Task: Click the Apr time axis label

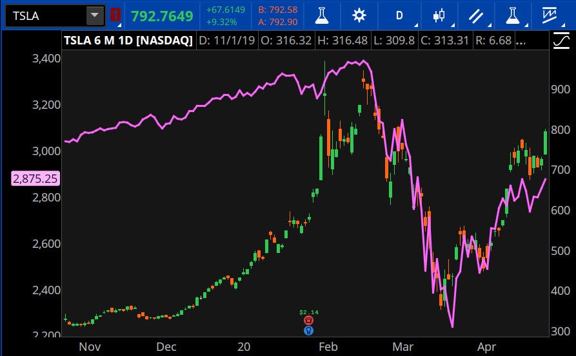Action: click(487, 347)
